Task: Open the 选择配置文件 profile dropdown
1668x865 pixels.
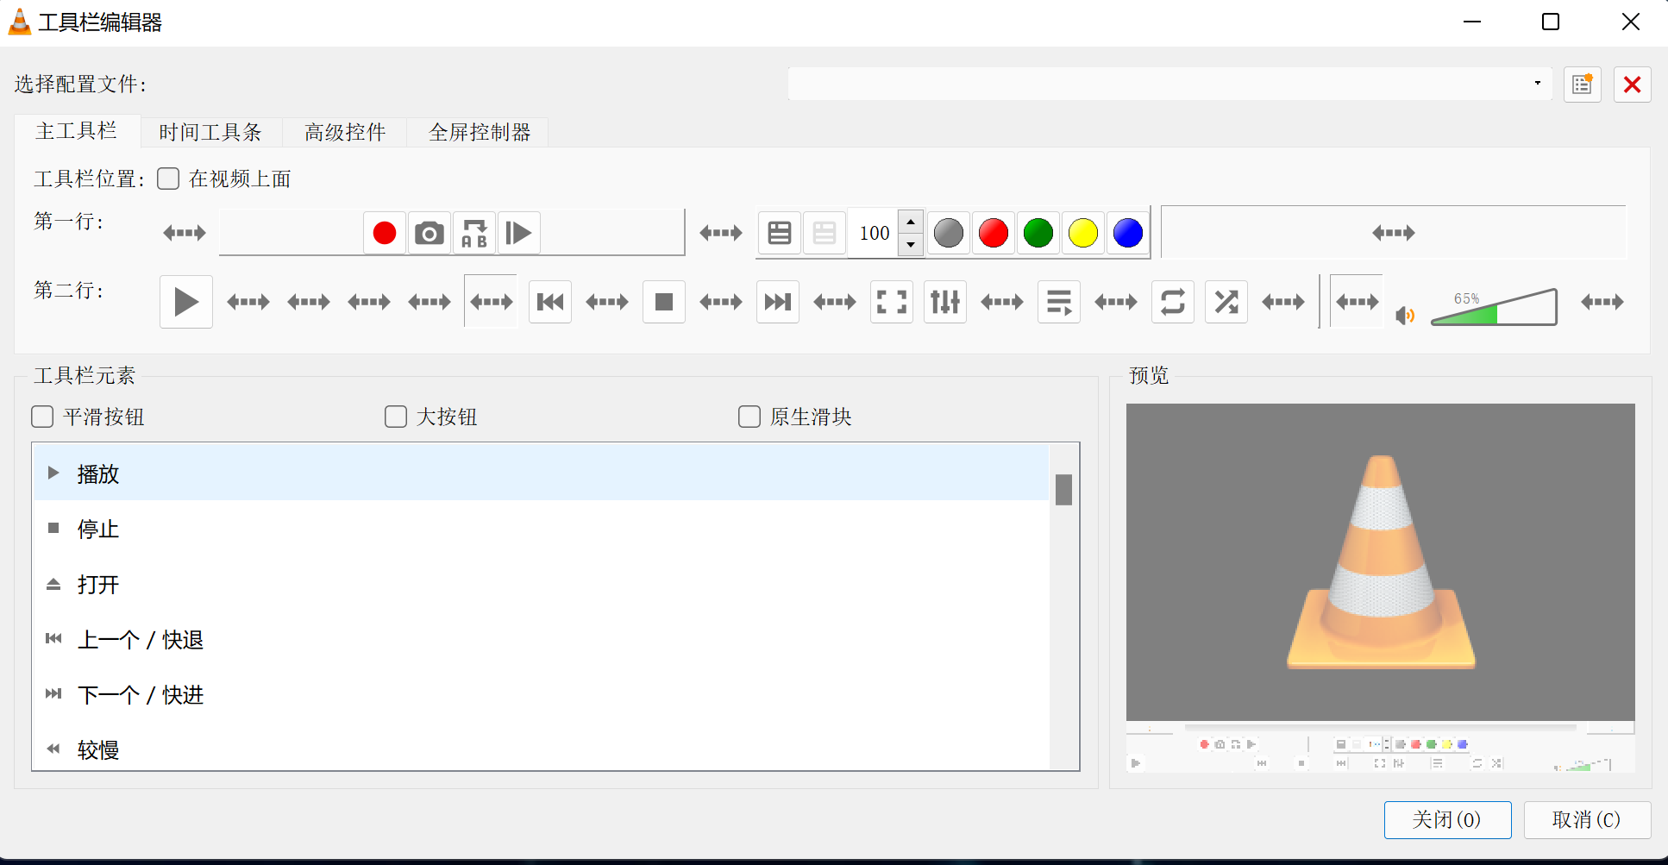Action: [x=1169, y=84]
